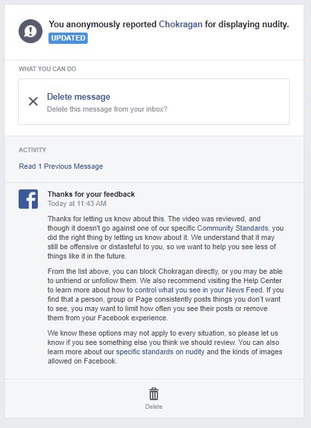311x428 pixels.
Task: Open 'control what you see in your News Feed' link
Action: coord(199,290)
